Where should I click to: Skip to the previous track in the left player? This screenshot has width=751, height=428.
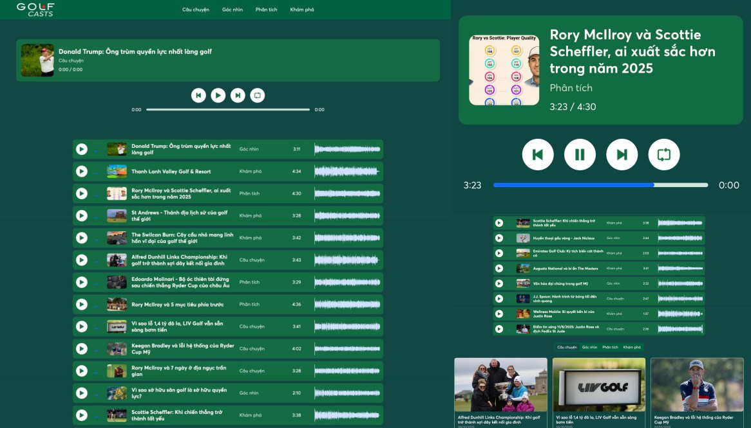pos(199,94)
